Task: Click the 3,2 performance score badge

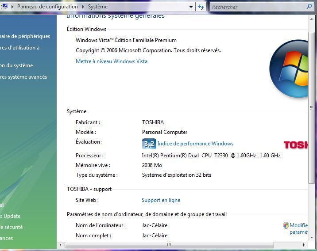Action: [149, 144]
